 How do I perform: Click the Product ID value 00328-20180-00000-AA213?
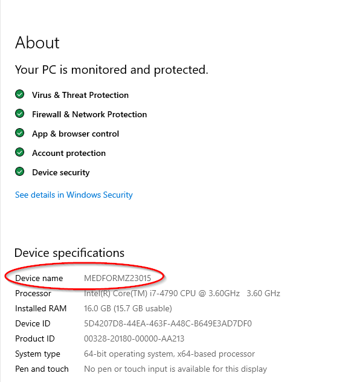coord(134,338)
